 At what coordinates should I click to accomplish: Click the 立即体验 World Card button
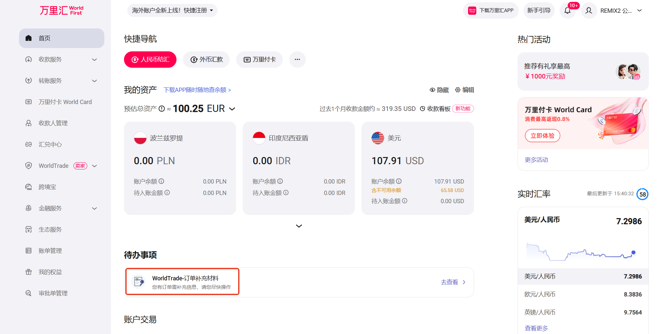[x=543, y=136]
